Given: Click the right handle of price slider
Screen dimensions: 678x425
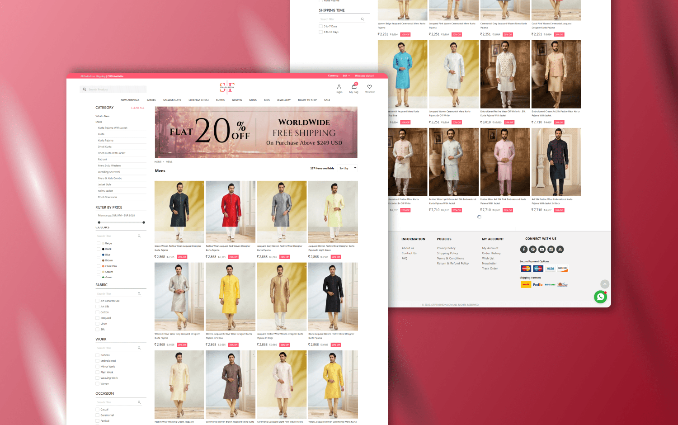Looking at the screenshot, I should [144, 222].
